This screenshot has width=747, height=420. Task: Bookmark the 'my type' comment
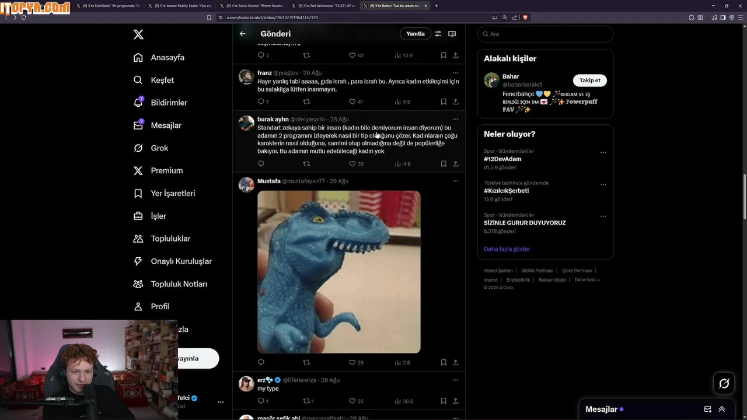click(x=444, y=401)
